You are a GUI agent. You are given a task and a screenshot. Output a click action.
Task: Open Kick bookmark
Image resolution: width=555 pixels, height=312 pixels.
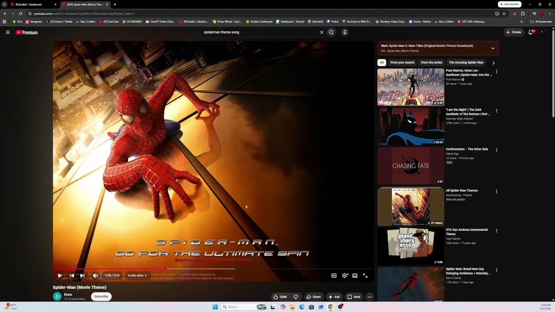pos(17,22)
